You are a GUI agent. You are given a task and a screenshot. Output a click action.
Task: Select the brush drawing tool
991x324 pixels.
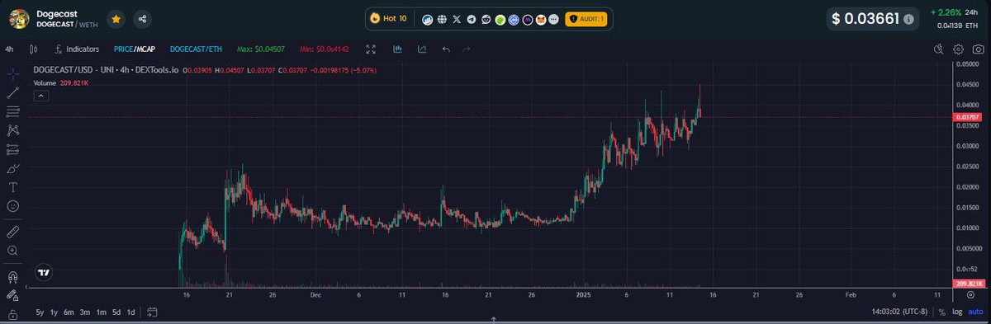click(13, 168)
